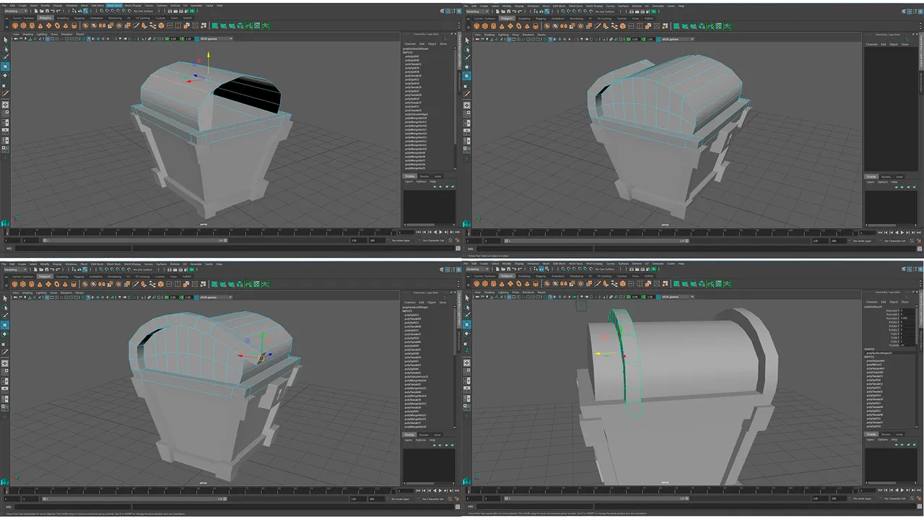Open Object menu in top-right channel box

tap(894, 44)
